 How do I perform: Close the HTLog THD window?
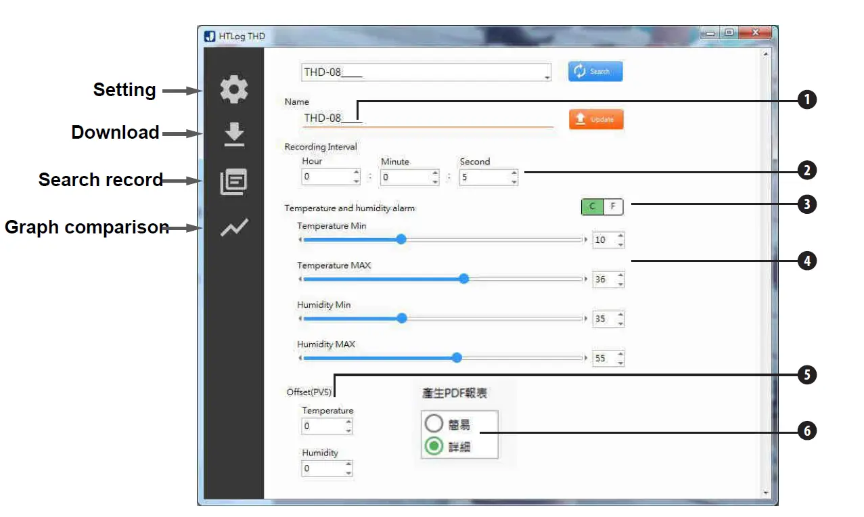[755, 32]
